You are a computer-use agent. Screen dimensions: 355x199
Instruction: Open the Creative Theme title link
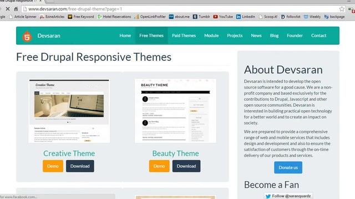(x=69, y=154)
